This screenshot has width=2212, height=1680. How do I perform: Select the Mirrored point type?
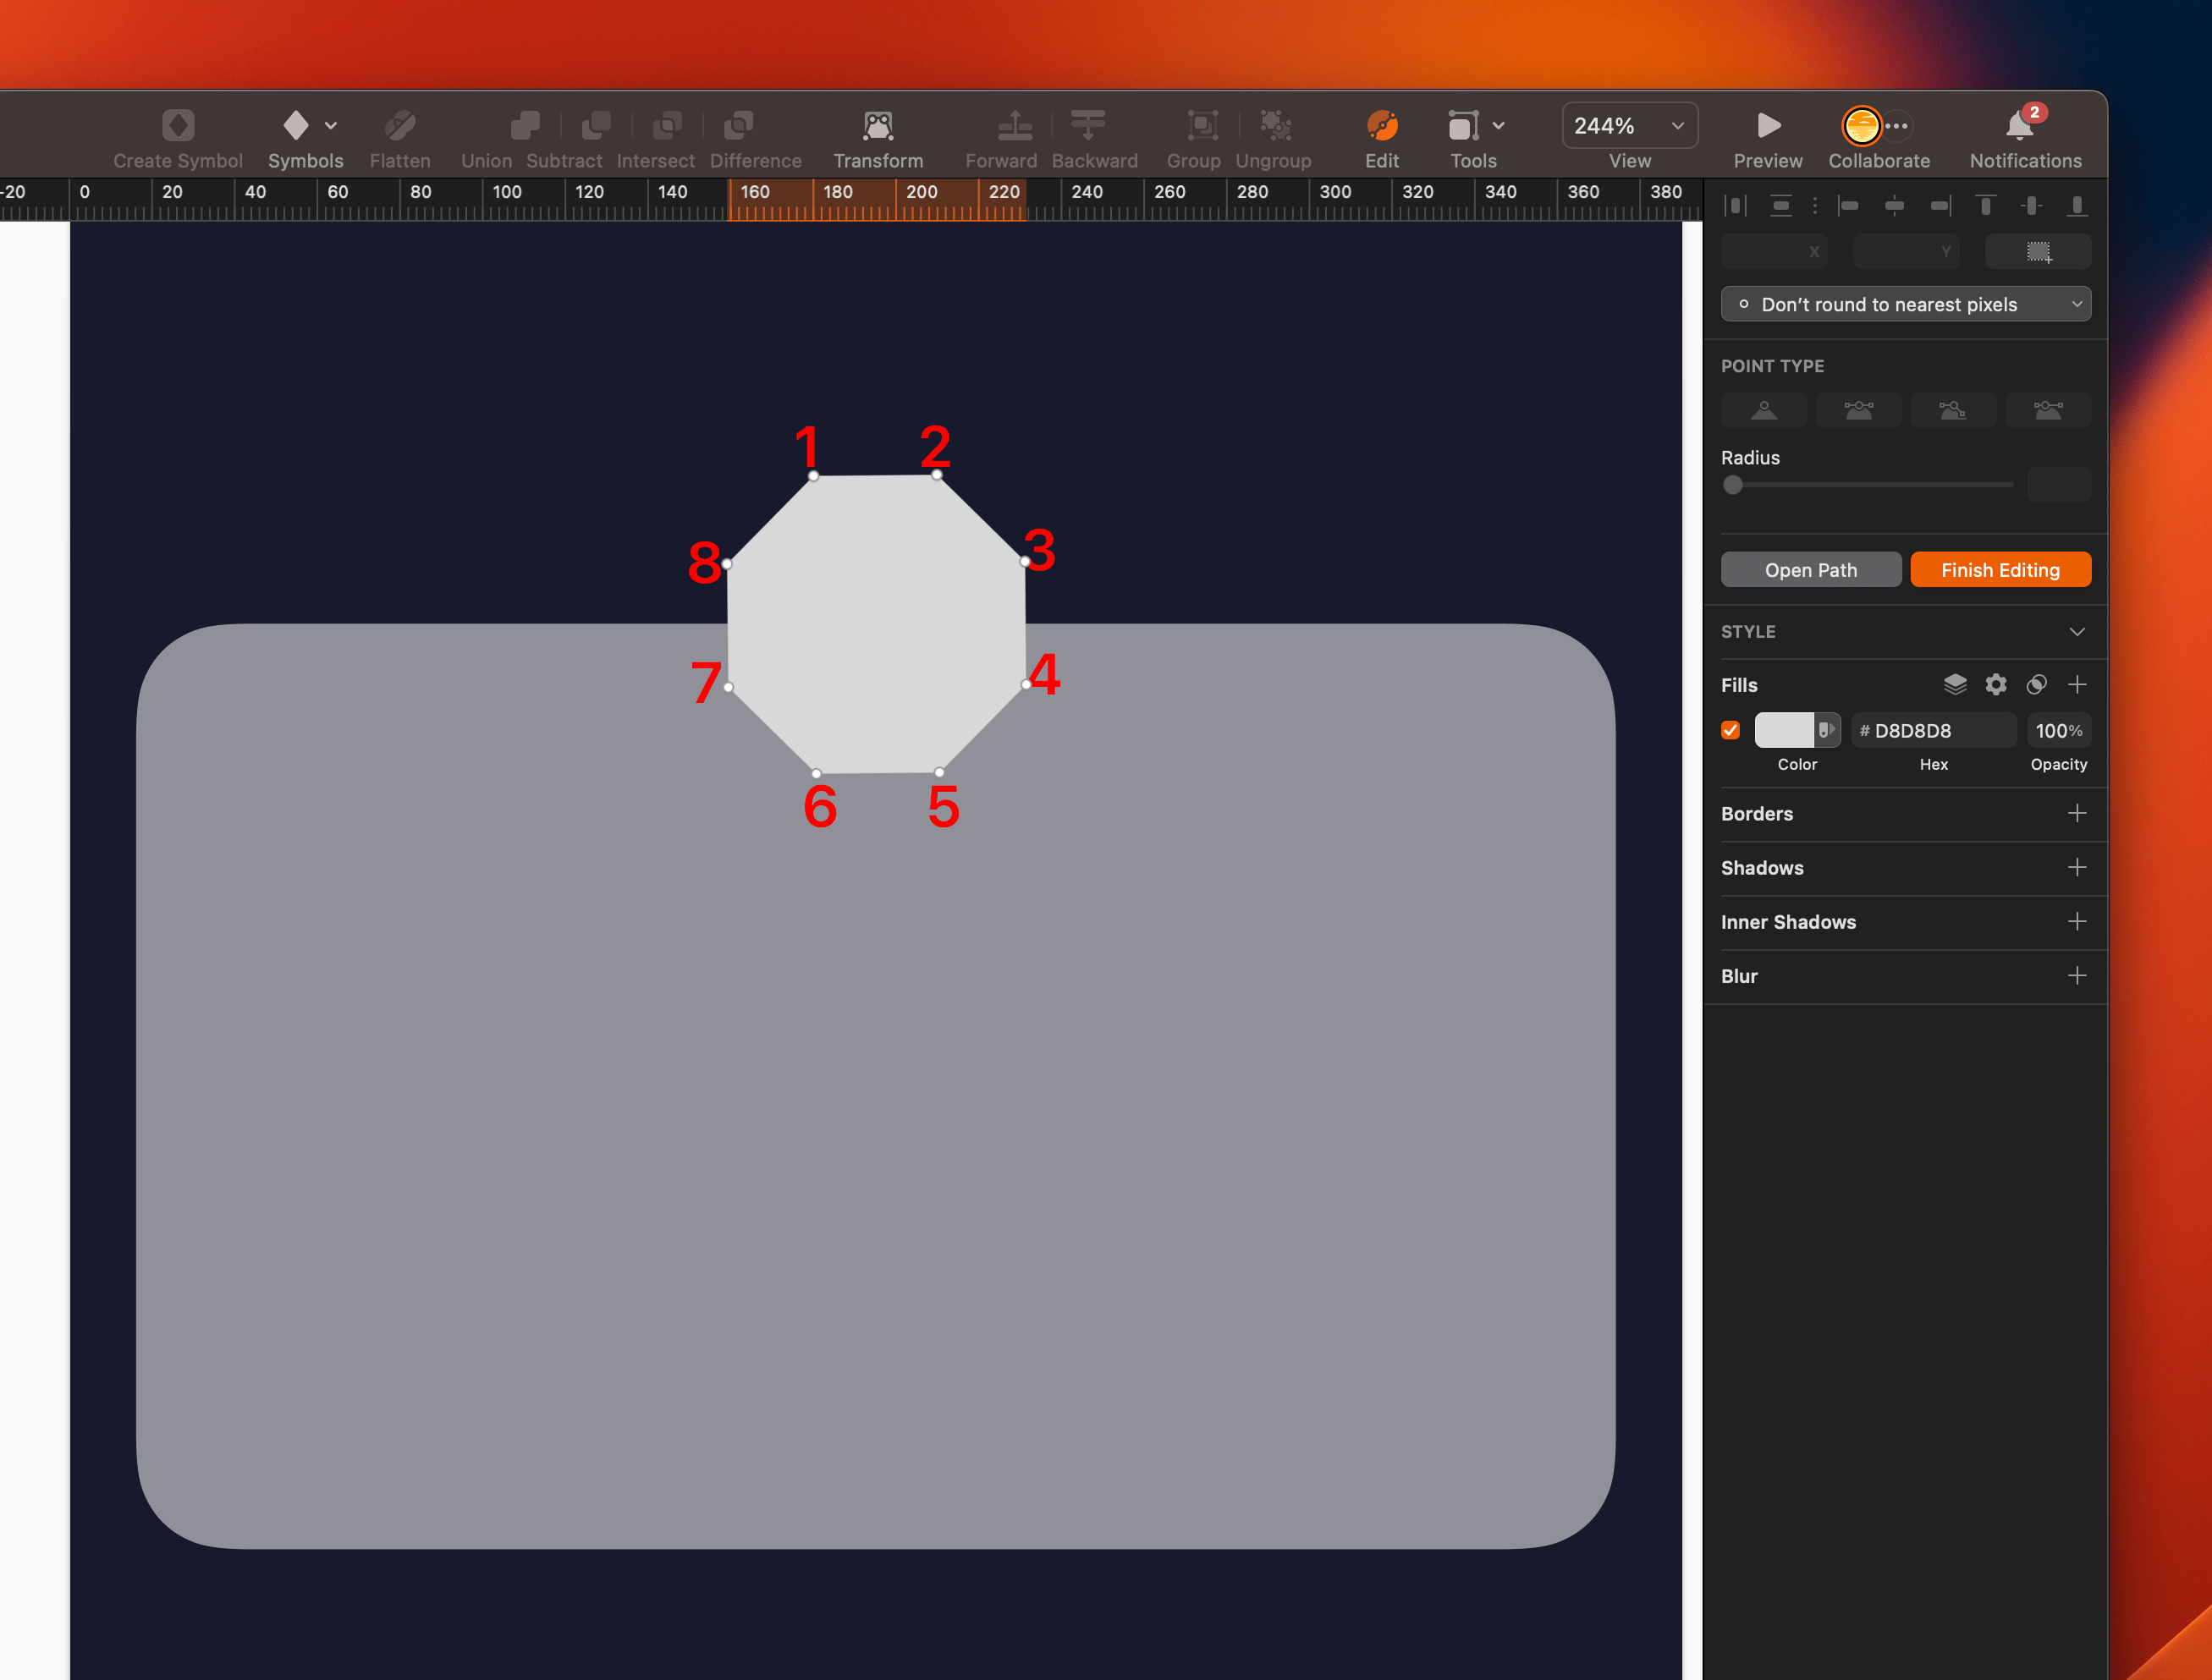(x=1859, y=410)
